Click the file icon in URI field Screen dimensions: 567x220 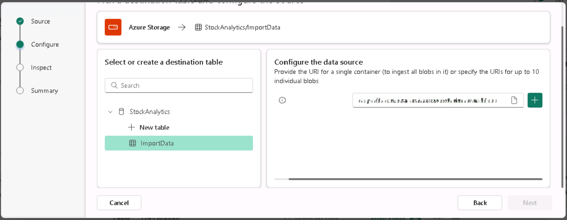click(x=514, y=100)
